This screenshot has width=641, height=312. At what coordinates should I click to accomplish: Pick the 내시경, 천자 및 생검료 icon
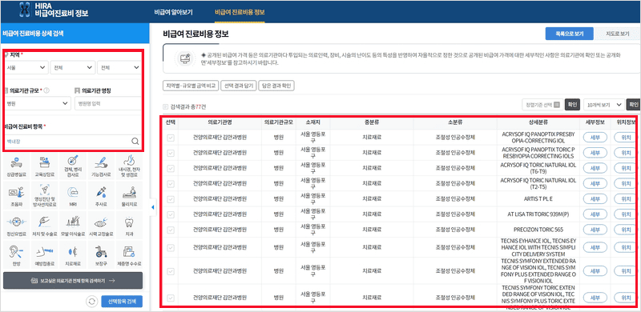pyautogui.click(x=130, y=166)
